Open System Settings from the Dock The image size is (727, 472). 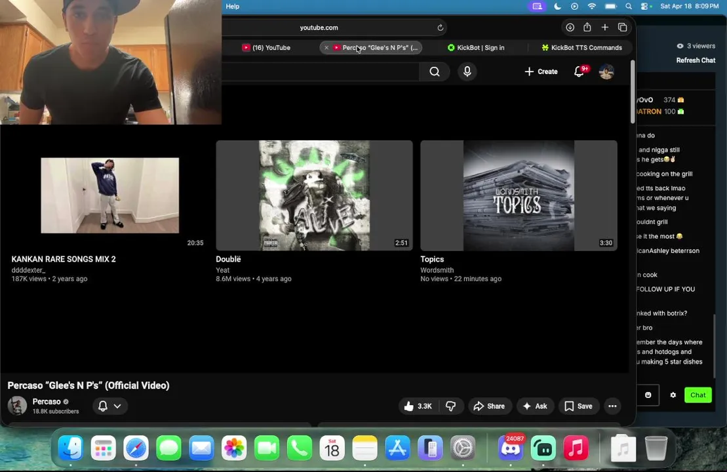(x=463, y=448)
